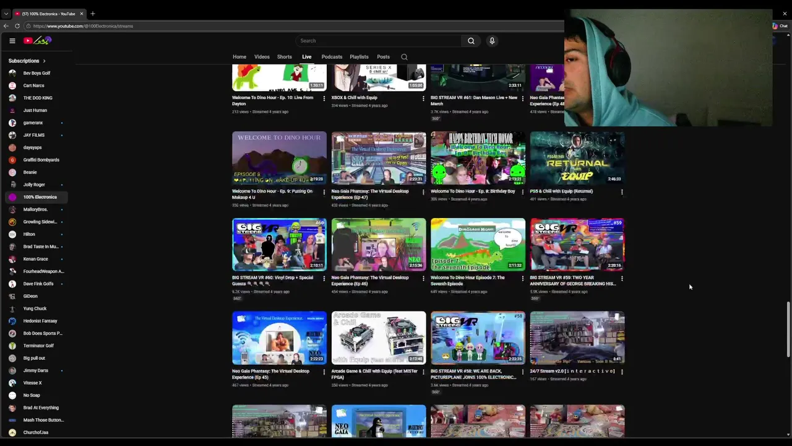This screenshot has width=792, height=446.
Task: Switch to the Shorts tab
Action: point(285,57)
